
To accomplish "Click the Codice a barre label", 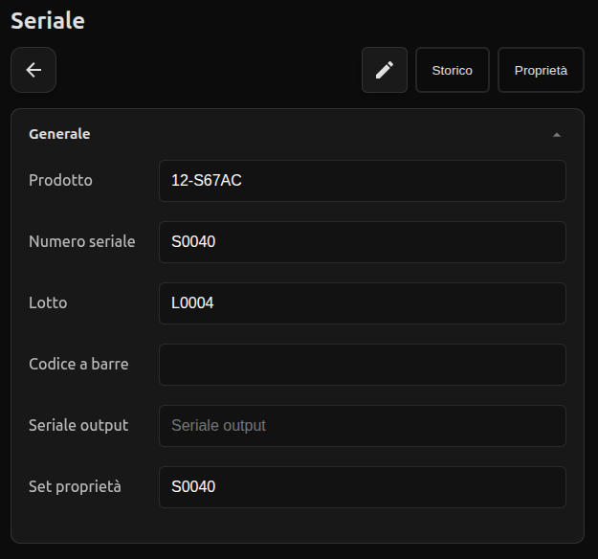I will [x=78, y=364].
